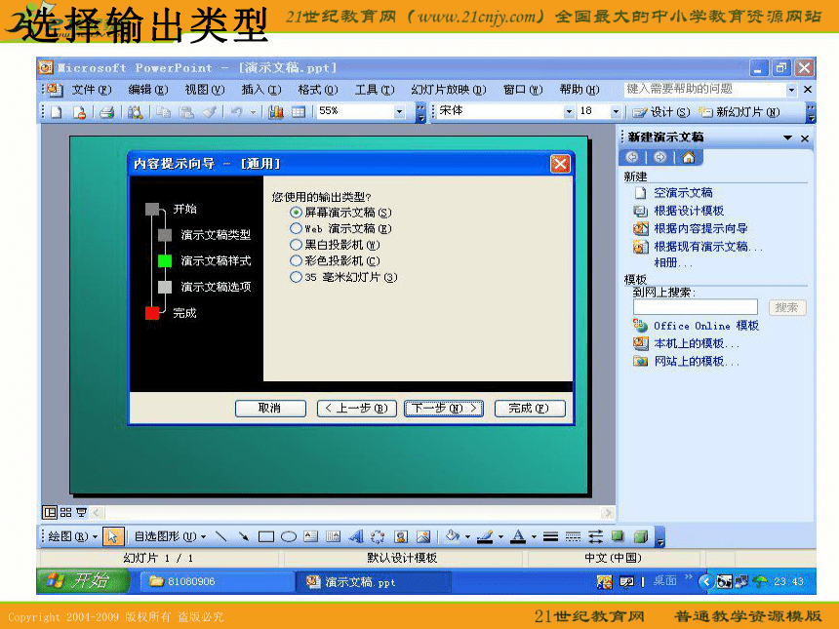Click the 演示文稿选项 wizard step
Image resolution: width=839 pixels, height=629 pixels.
pos(216,287)
